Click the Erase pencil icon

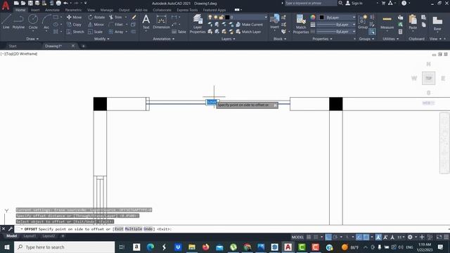pos(134,17)
